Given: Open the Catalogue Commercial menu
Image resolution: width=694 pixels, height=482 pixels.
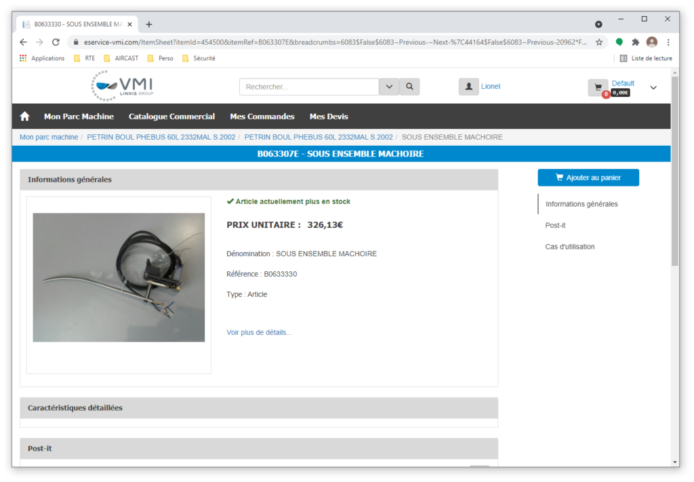Looking at the screenshot, I should [171, 117].
